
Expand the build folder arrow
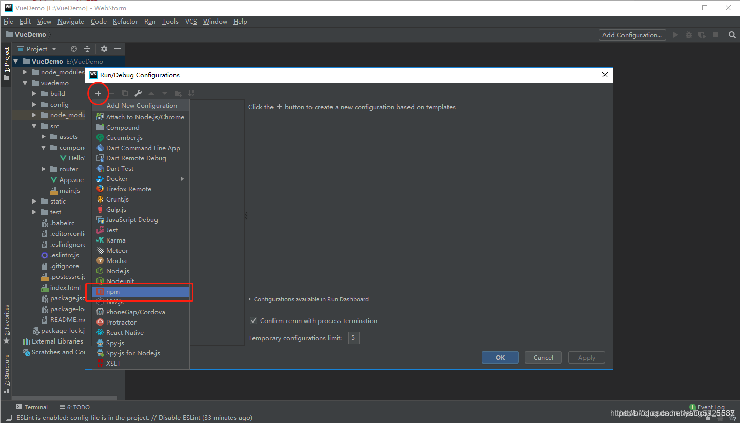tap(34, 93)
